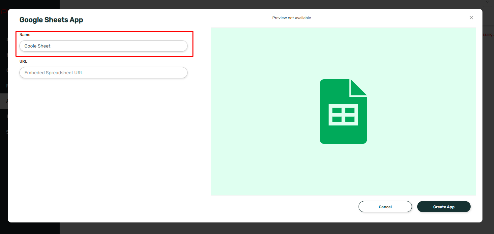Dismiss the dialog with the X control
Viewport: 494px width, 234px height.
(x=471, y=17)
